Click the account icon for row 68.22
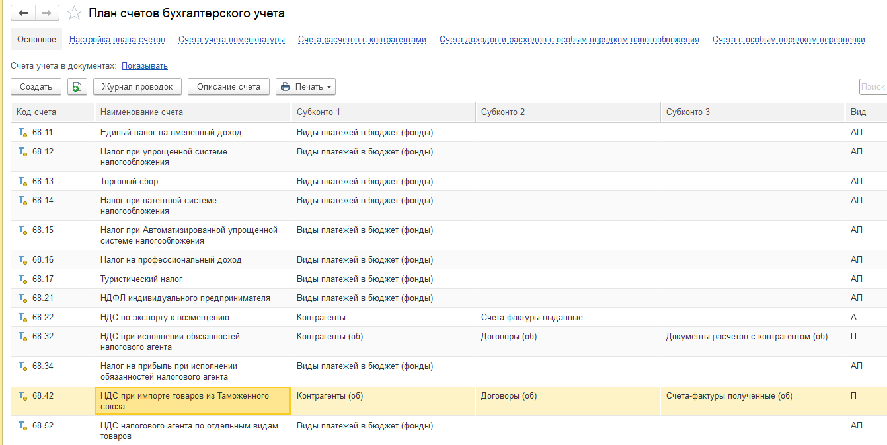This screenshot has height=445, width=887. [22, 318]
